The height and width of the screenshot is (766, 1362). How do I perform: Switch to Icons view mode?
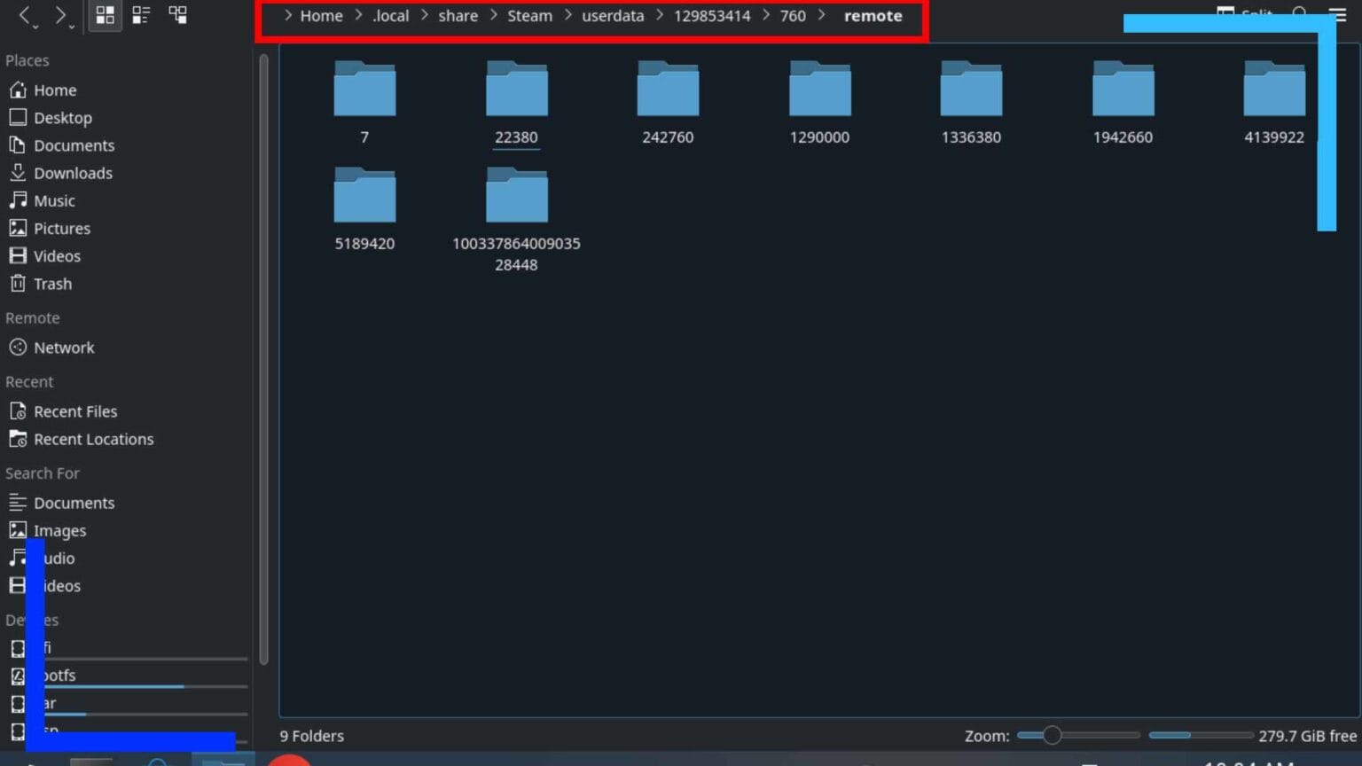click(x=105, y=15)
